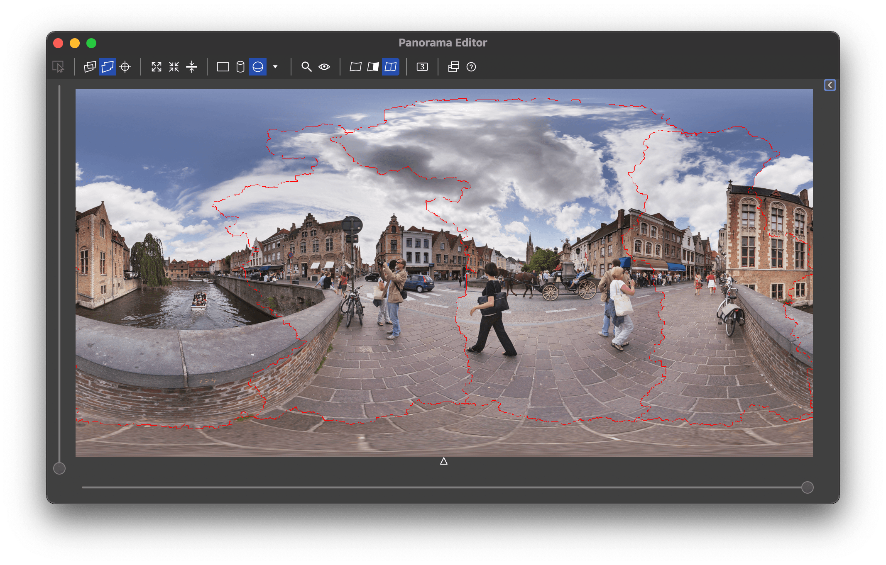Image resolution: width=886 pixels, height=565 pixels.
Task: Open the projection type dropdown arrow
Action: coord(275,67)
